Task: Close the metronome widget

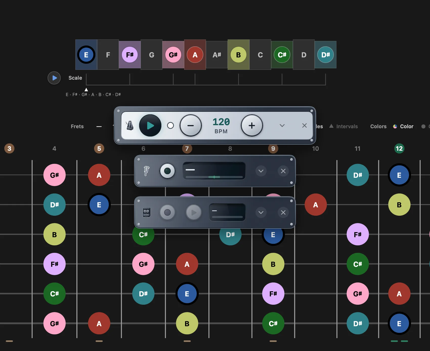Action: pos(305,125)
